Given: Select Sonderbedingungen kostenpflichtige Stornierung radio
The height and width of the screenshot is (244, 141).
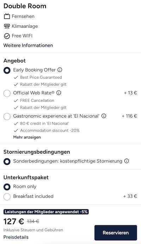Looking at the screenshot, I should pos(7,161).
